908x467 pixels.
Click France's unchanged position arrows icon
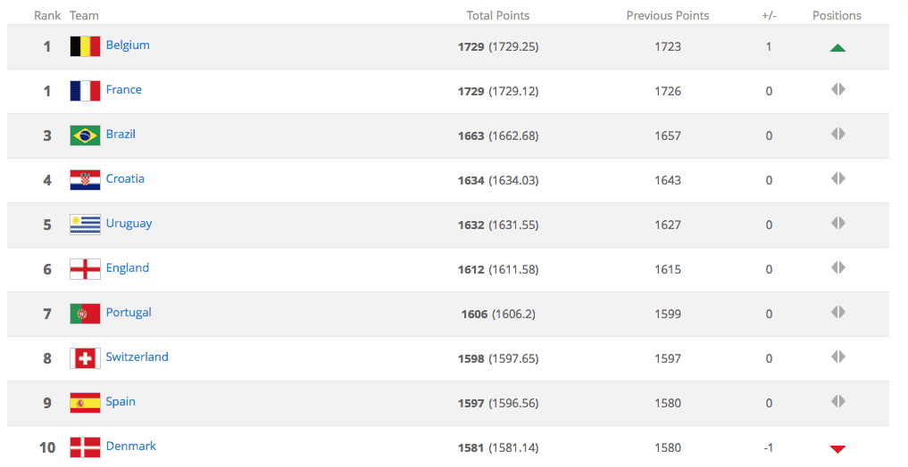pos(838,90)
